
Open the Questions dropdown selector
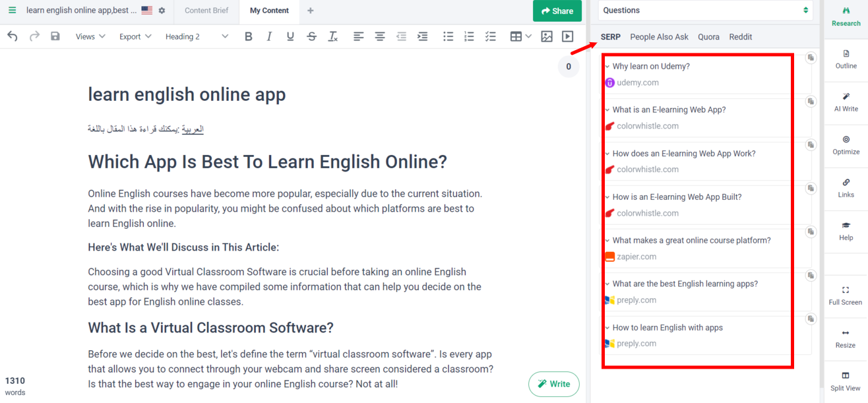click(704, 10)
